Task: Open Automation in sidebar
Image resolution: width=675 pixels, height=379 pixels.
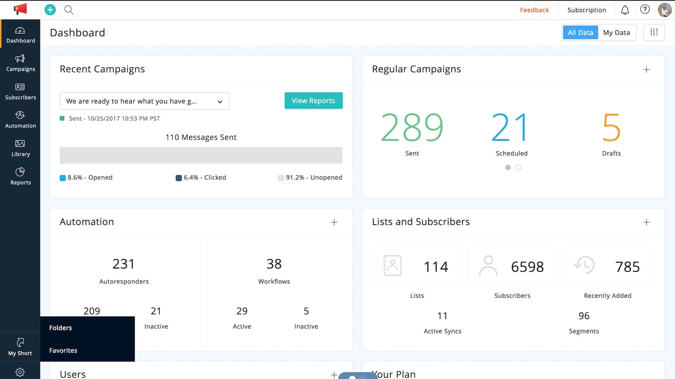Action: click(x=20, y=120)
